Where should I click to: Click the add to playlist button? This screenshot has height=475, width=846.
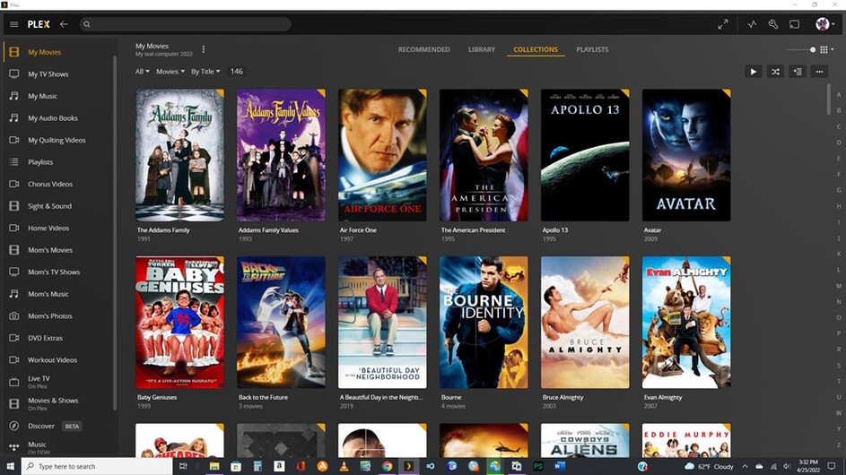tap(798, 72)
